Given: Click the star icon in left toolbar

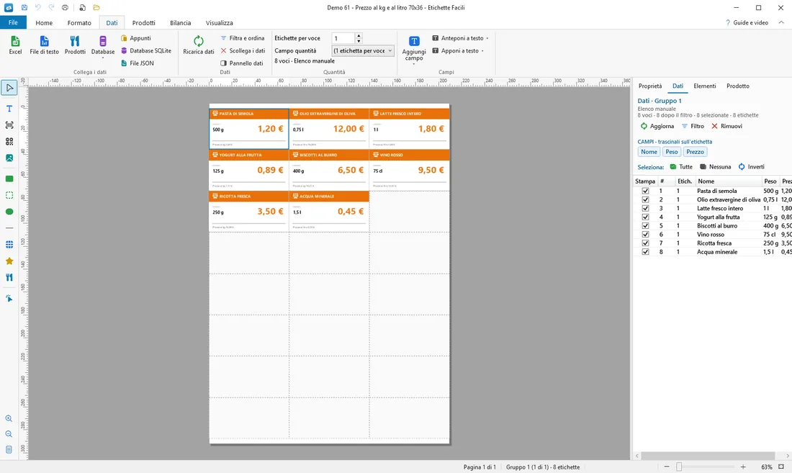Looking at the screenshot, I should [x=9, y=261].
